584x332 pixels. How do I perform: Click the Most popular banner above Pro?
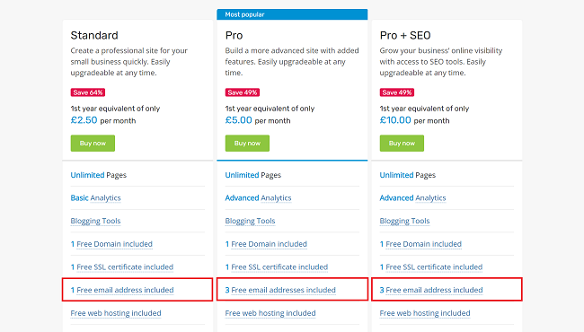point(292,14)
